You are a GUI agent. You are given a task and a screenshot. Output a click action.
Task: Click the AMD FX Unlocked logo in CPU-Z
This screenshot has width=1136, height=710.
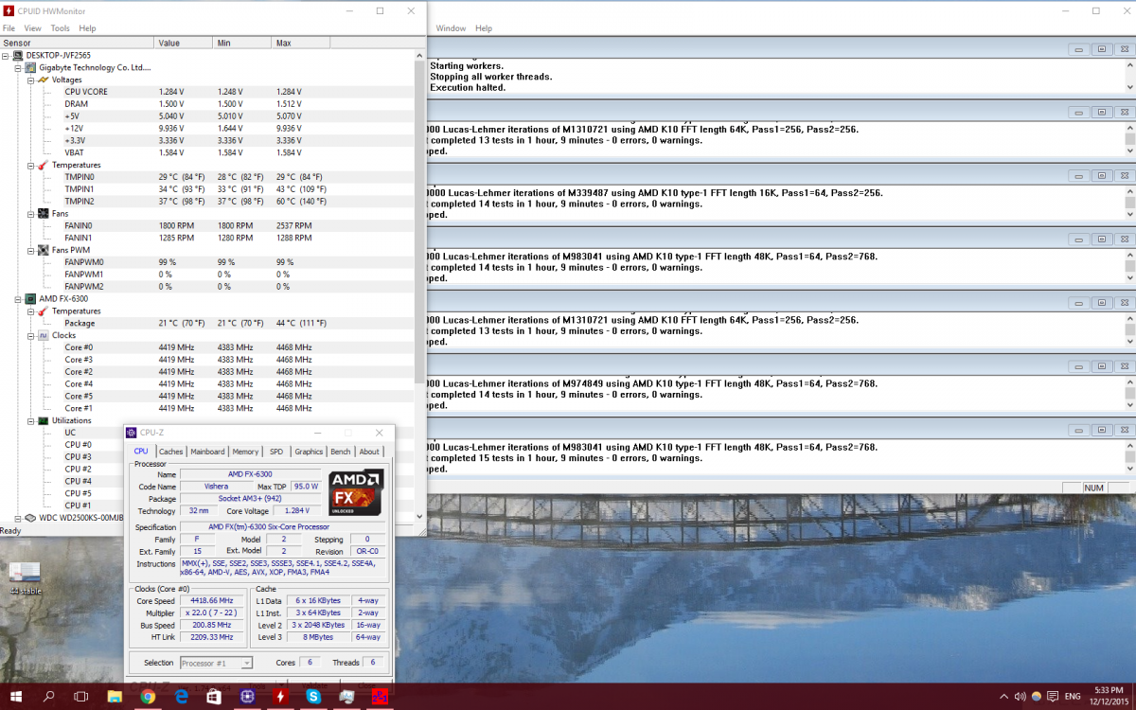point(355,491)
